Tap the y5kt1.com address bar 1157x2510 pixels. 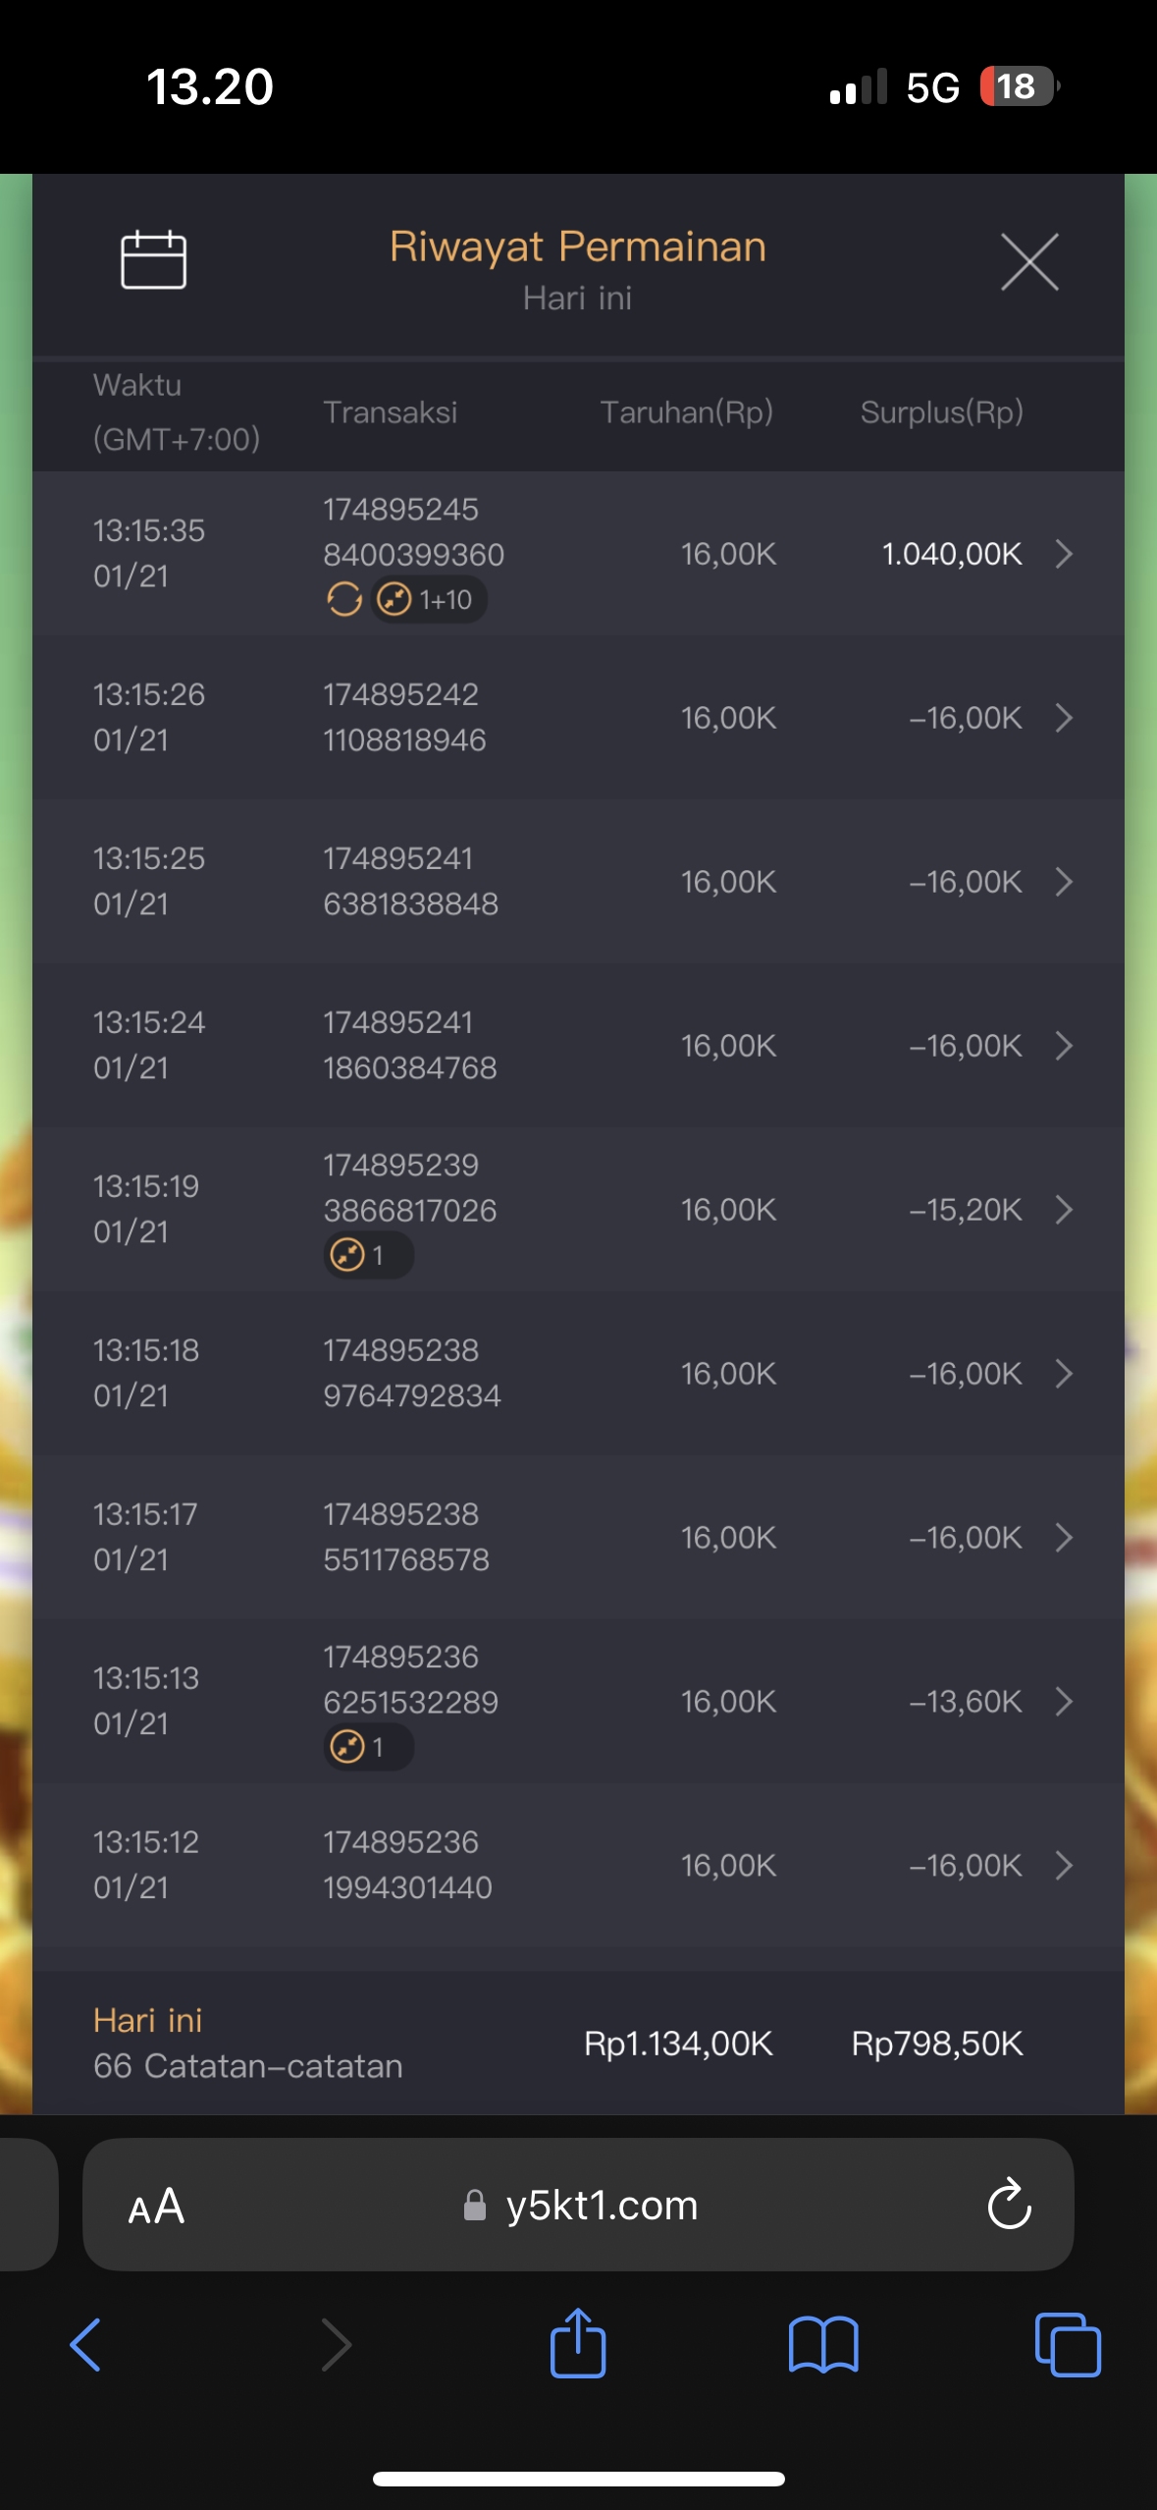click(600, 2206)
